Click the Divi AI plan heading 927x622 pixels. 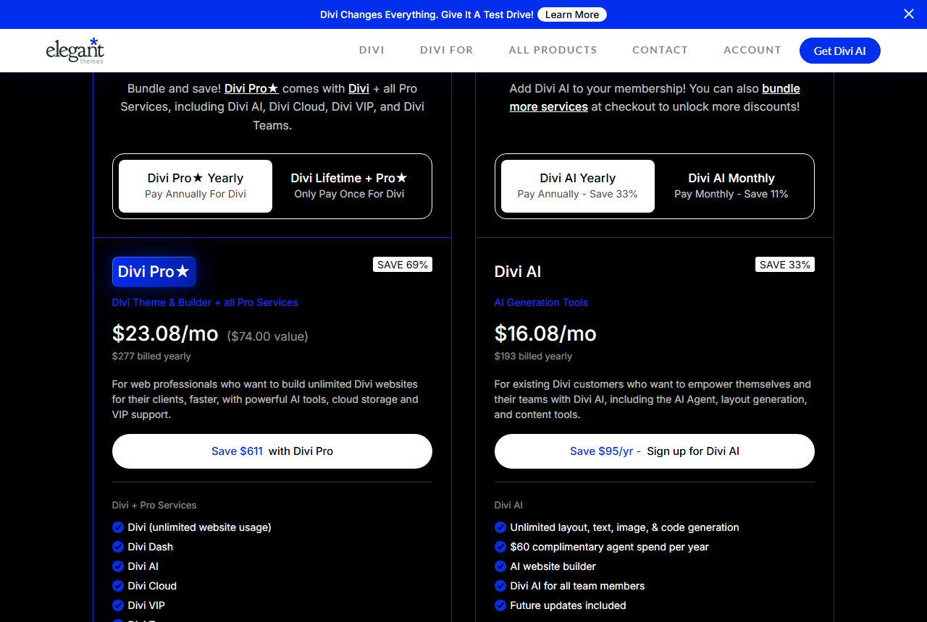coord(518,272)
